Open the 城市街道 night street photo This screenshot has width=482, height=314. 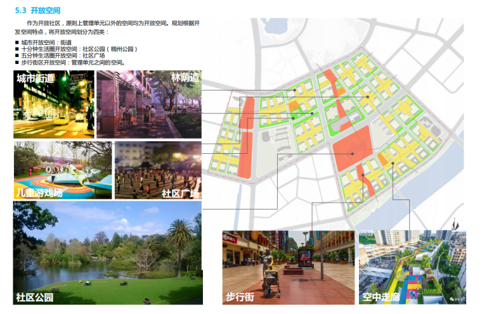pos(54,104)
